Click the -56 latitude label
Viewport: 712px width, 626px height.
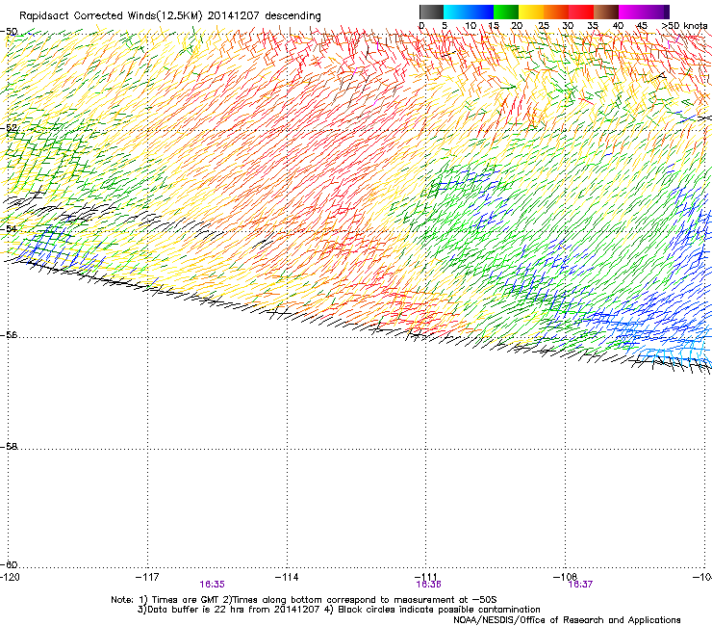point(9,335)
